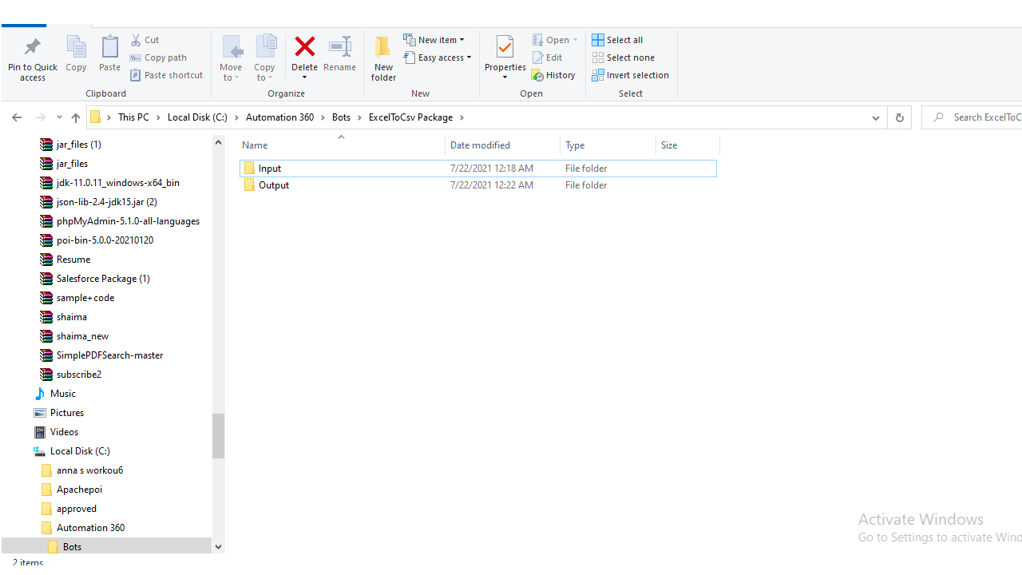Click Copy path in Clipboard group
Image resolution: width=1022 pixels, height=575 pixels.
(159, 57)
